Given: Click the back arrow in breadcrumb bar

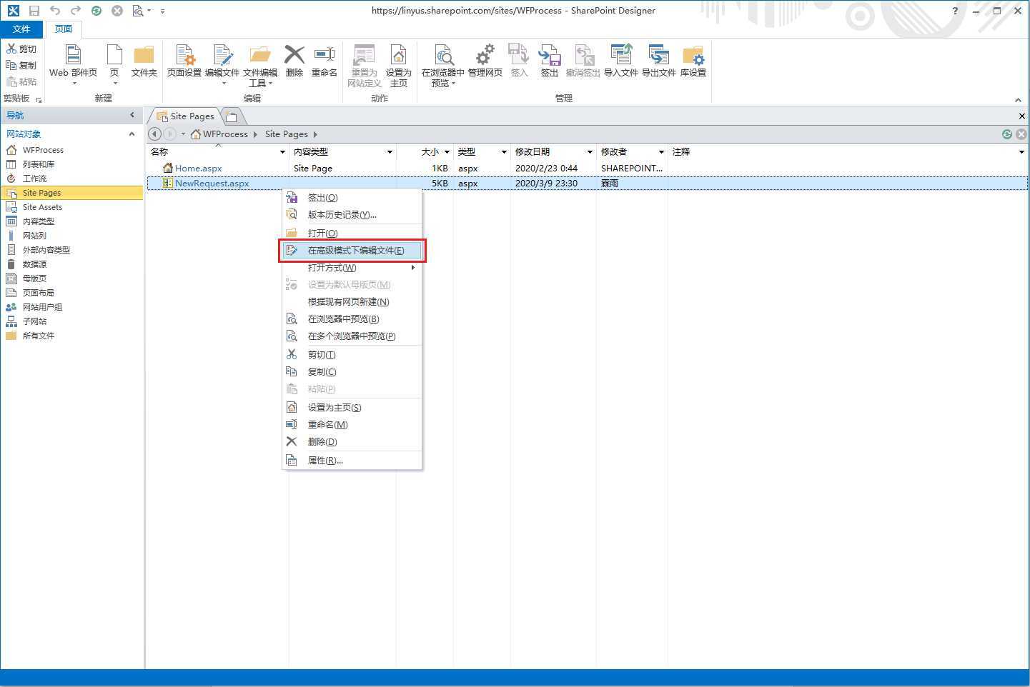Looking at the screenshot, I should click(x=154, y=134).
